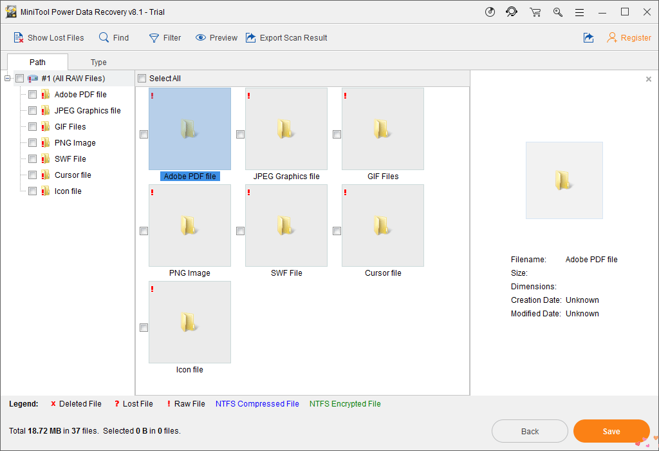Check the box beside GIF Files thumbnail
Viewport: 659px width, 451px height.
[337, 134]
